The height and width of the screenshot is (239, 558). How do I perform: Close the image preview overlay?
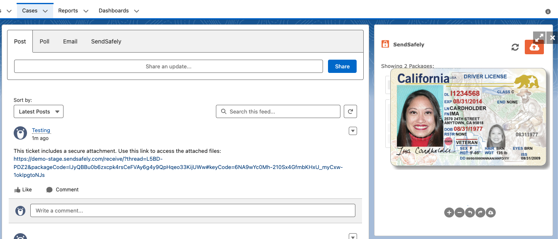point(552,37)
